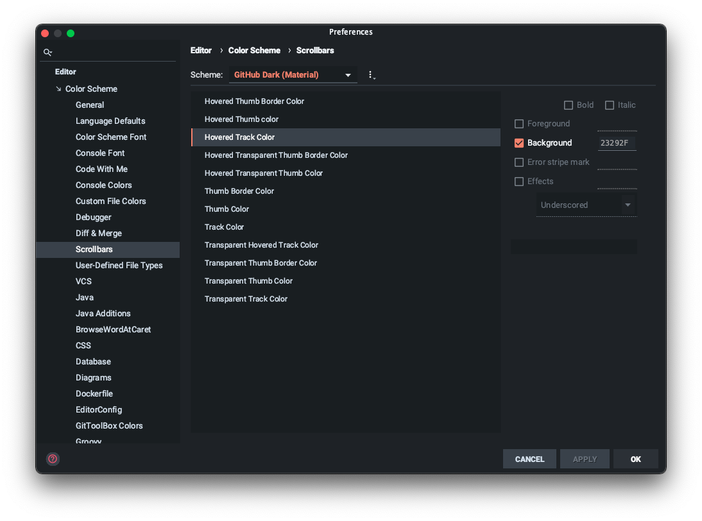Open the Show Scheme Actions kebab menu
The width and height of the screenshot is (702, 521).
pyautogui.click(x=372, y=74)
